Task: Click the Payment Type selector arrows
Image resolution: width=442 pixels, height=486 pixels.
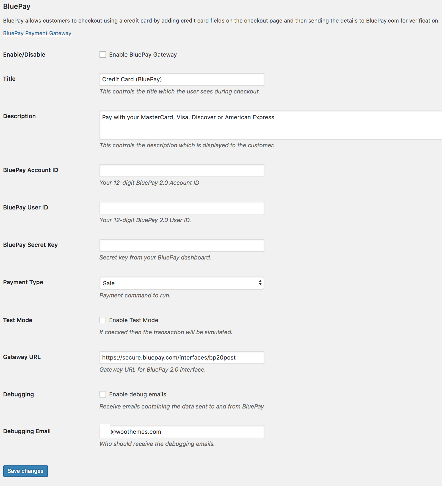Action: point(260,283)
